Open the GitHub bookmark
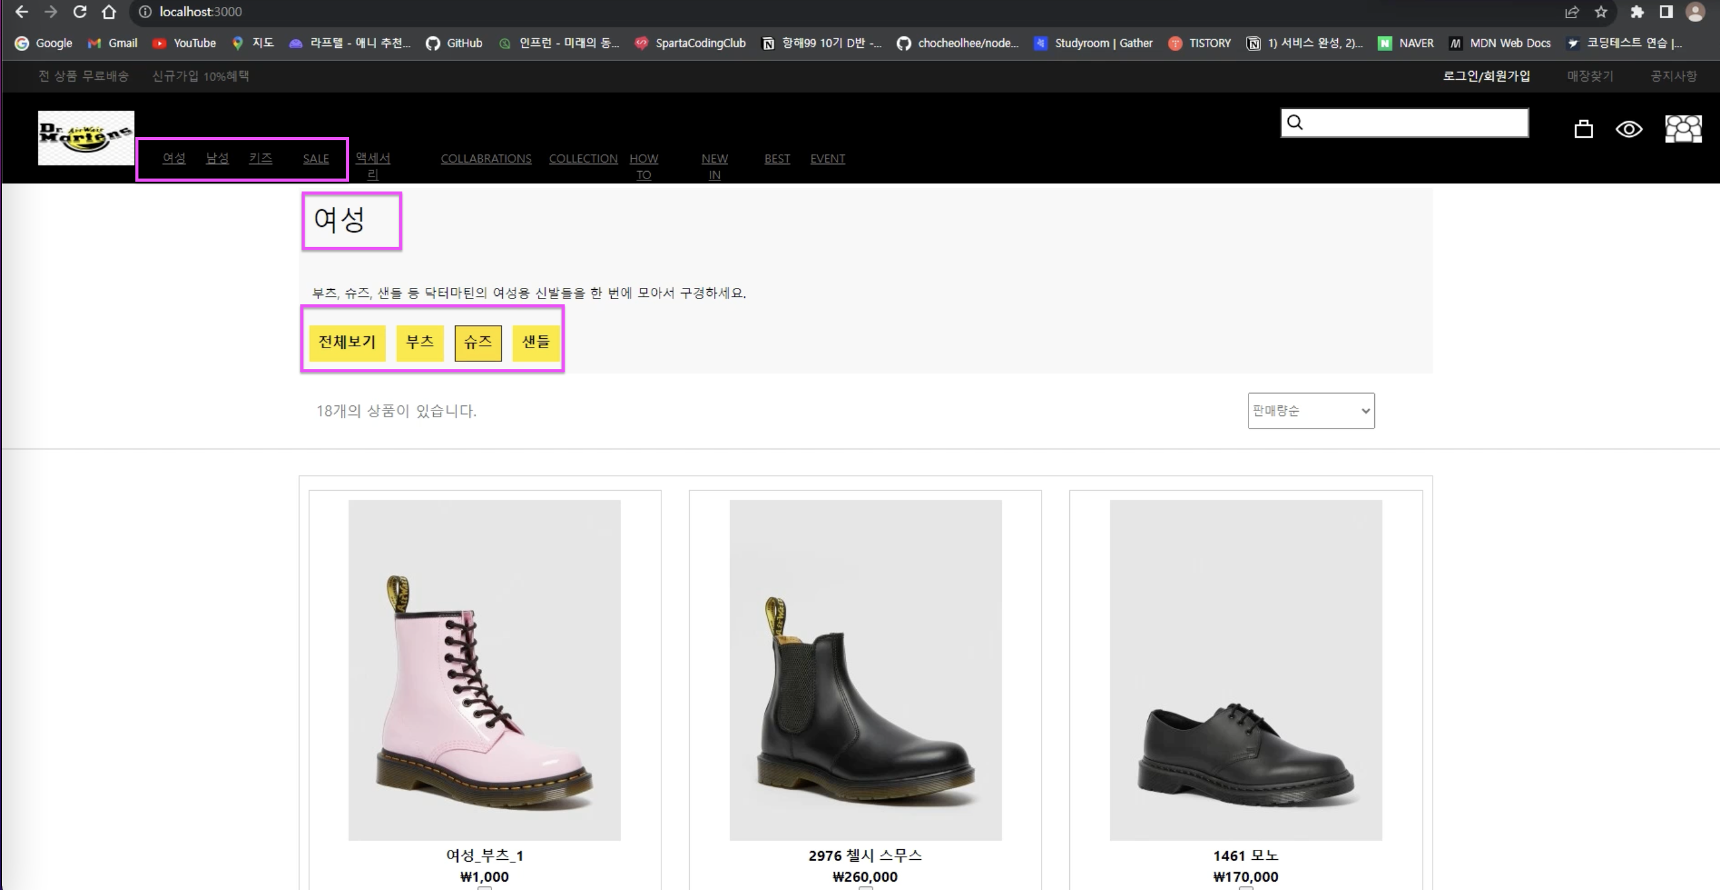The image size is (1720, 890). 454,43
